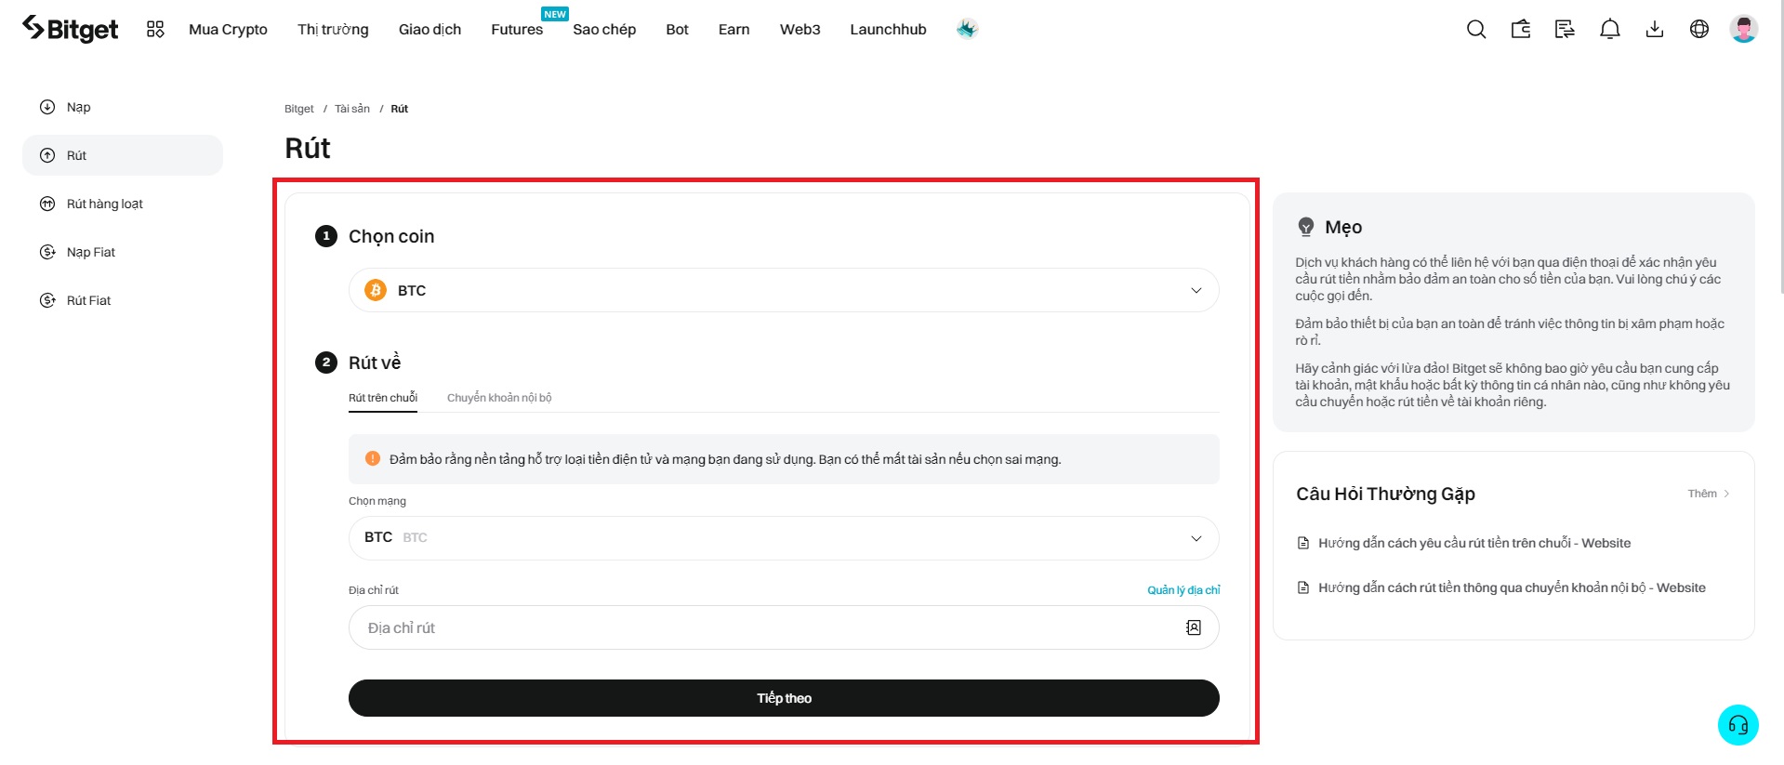This screenshot has width=1784, height=765.
Task: Click the orange warning icon in the notice
Action: (373, 458)
